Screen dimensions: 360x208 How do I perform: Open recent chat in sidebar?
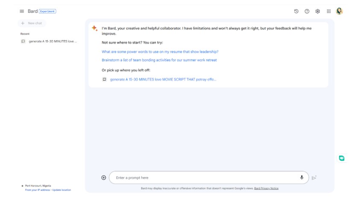tap(49, 41)
